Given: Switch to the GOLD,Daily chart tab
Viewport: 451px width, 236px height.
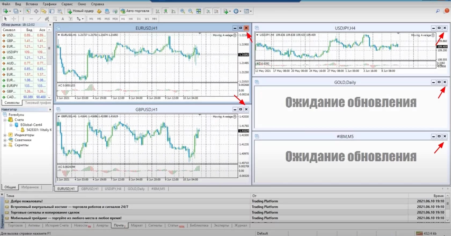Looking at the screenshot, I should pos(136,189).
